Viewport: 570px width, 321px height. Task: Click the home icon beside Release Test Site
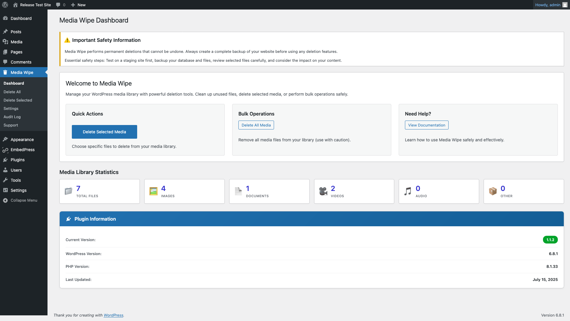[x=15, y=5]
